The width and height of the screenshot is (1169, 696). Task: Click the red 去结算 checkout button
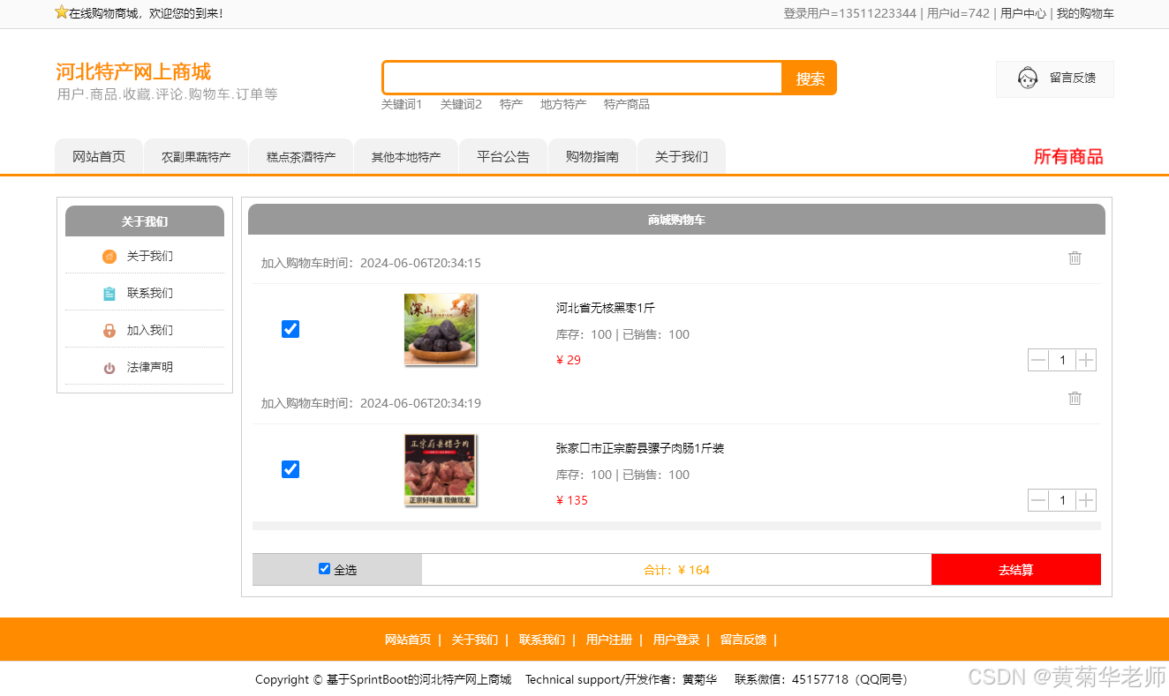click(x=1015, y=570)
